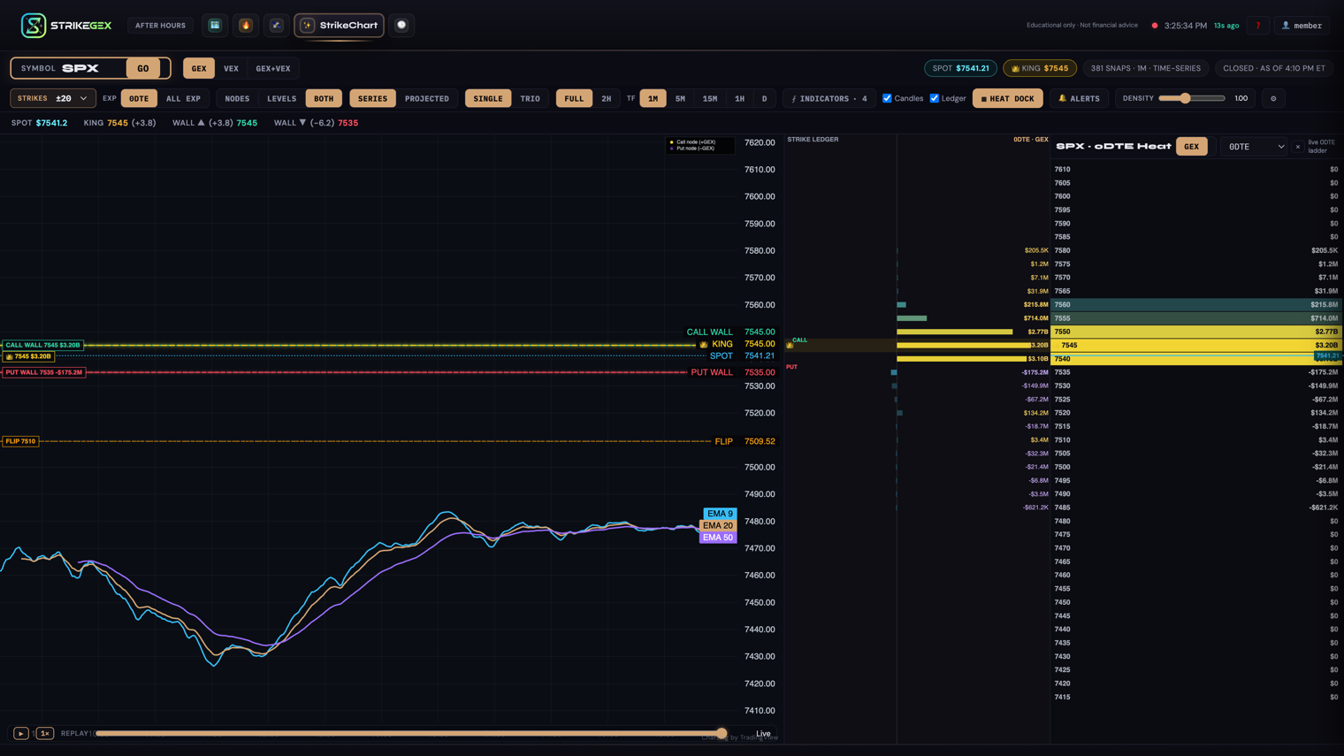Set timeframe to D daily
This screenshot has width=1344, height=756.
[x=765, y=98]
